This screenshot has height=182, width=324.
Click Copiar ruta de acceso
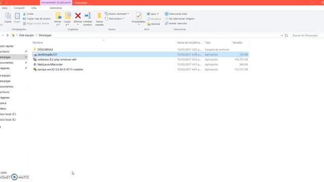[36, 19]
